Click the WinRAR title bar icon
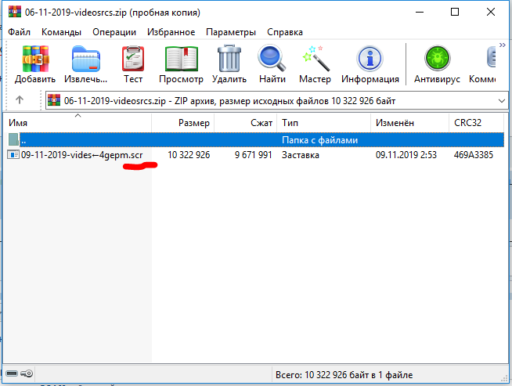The image size is (512, 386). tap(15, 12)
